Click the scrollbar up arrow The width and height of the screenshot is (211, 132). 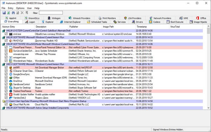209,26
